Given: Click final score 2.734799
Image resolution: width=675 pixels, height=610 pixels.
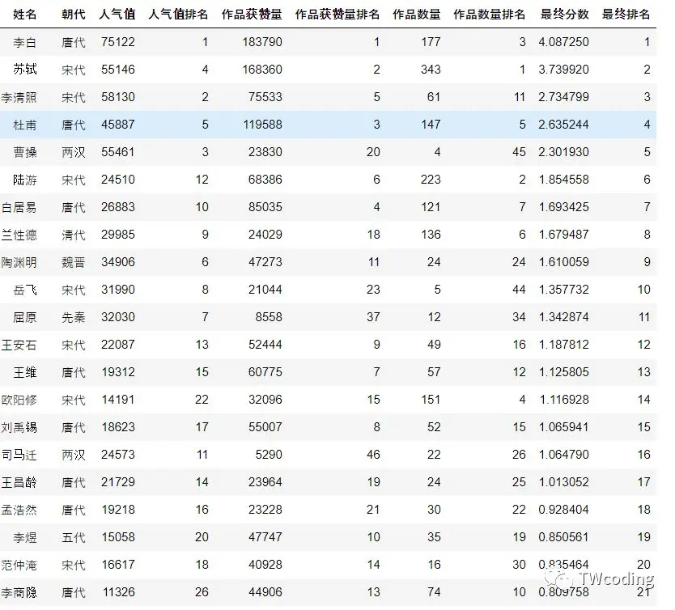Looking at the screenshot, I should click(563, 97).
